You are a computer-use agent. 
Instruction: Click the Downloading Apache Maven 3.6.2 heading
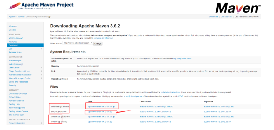85,26
